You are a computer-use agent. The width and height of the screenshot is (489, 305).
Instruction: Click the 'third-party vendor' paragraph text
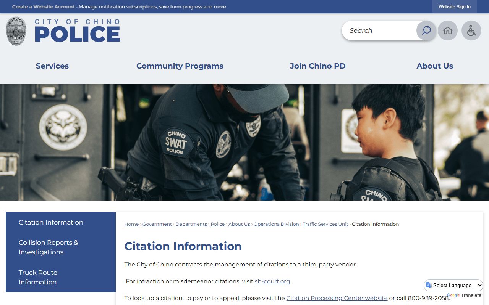click(x=241, y=265)
